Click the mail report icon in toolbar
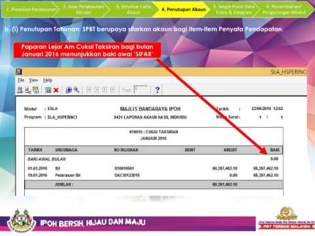Viewport: 315px width, 236px height. pyautogui.click(x=35, y=90)
